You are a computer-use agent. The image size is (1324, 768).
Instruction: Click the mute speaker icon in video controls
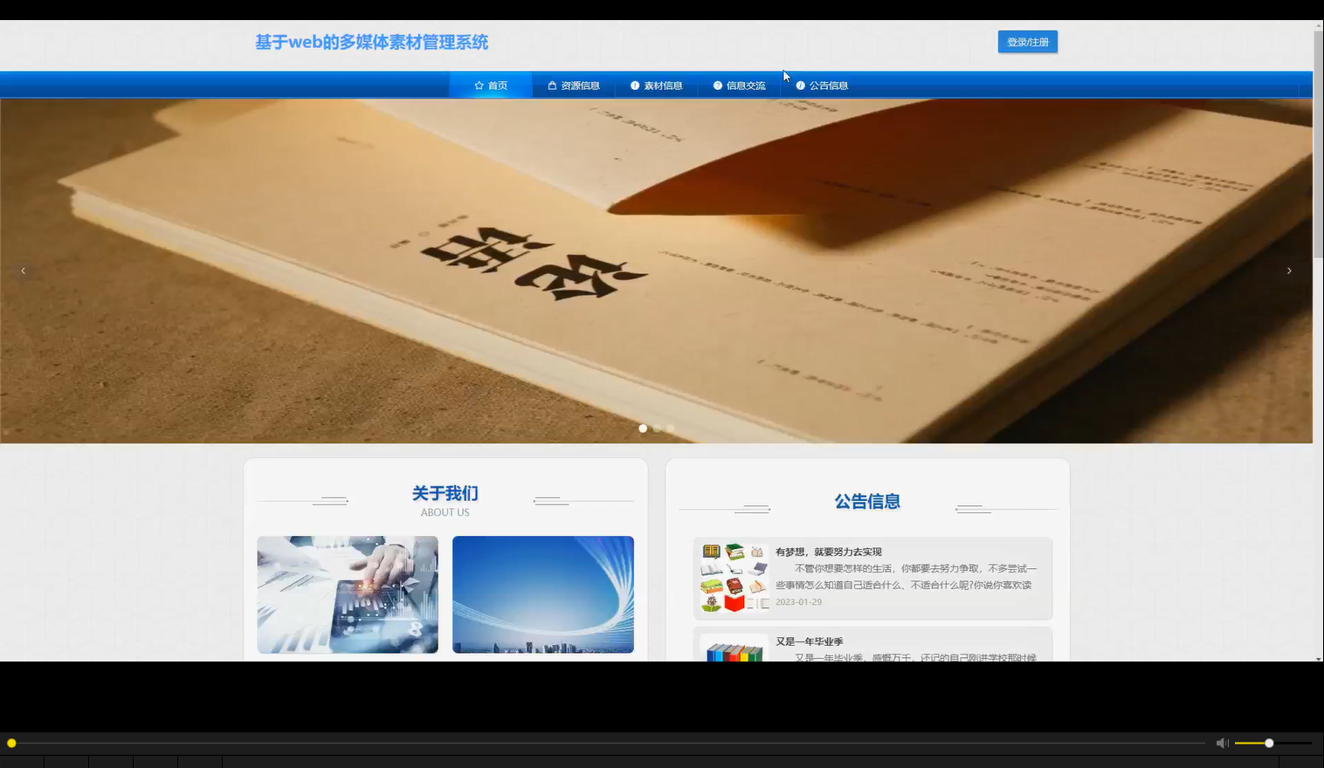[x=1222, y=743]
